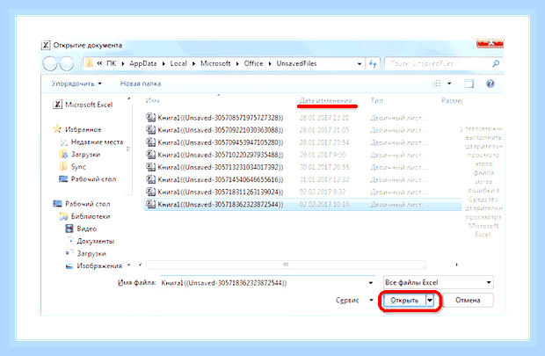Click Новая папка in toolbar
The height and width of the screenshot is (356, 545).
(141, 84)
